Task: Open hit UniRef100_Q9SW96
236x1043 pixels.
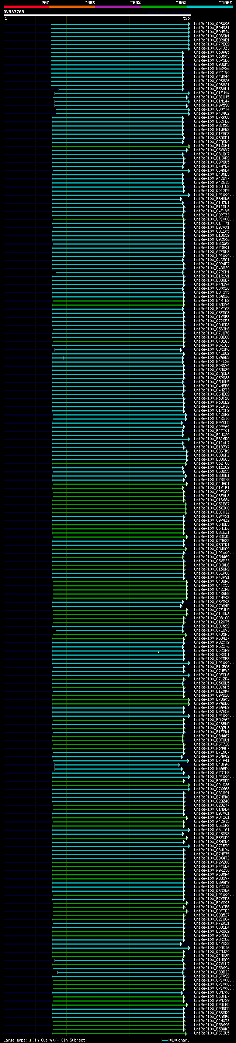Action: pos(212,24)
